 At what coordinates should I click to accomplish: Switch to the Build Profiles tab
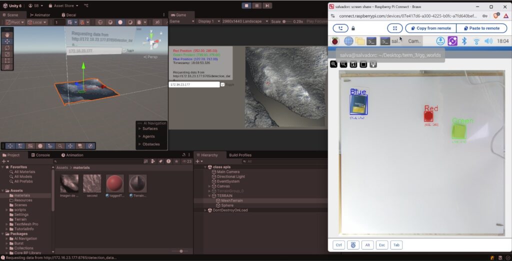(240, 155)
